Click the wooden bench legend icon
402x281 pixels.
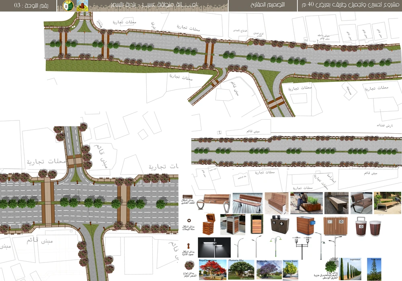click(x=187, y=195)
